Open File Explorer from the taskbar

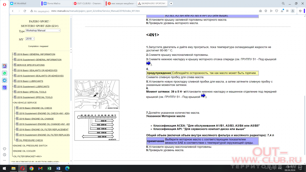tap(14, 168)
